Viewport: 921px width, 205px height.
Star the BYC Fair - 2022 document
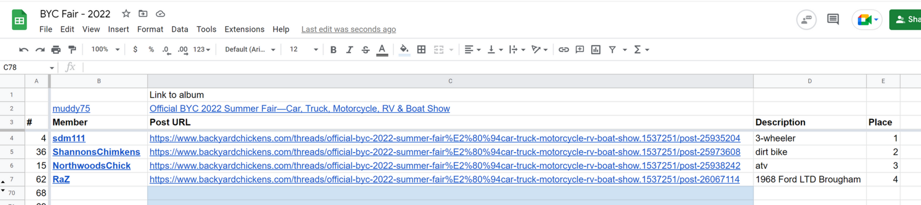point(126,14)
